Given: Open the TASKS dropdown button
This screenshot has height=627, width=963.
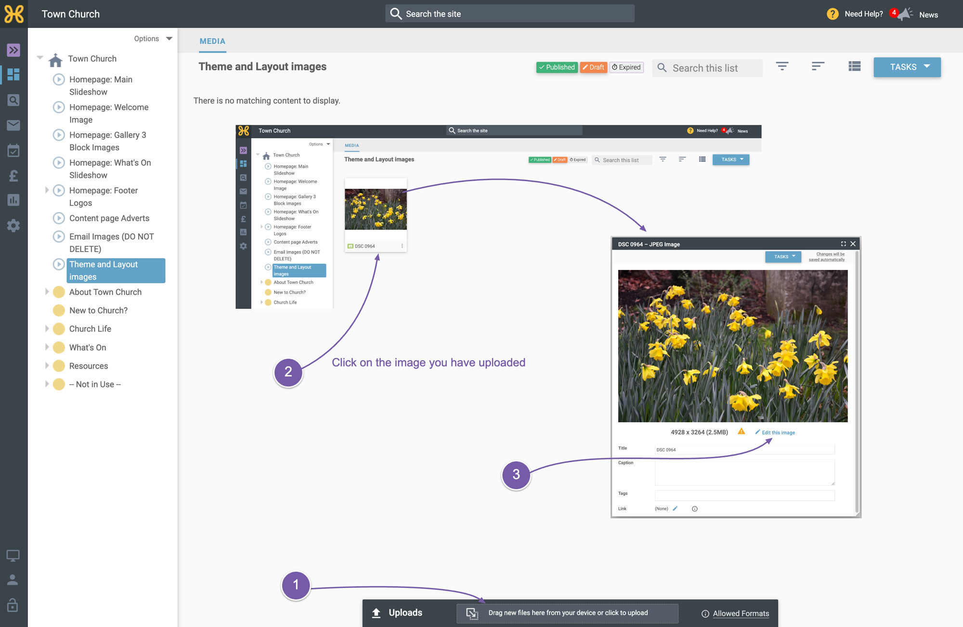Looking at the screenshot, I should [907, 67].
